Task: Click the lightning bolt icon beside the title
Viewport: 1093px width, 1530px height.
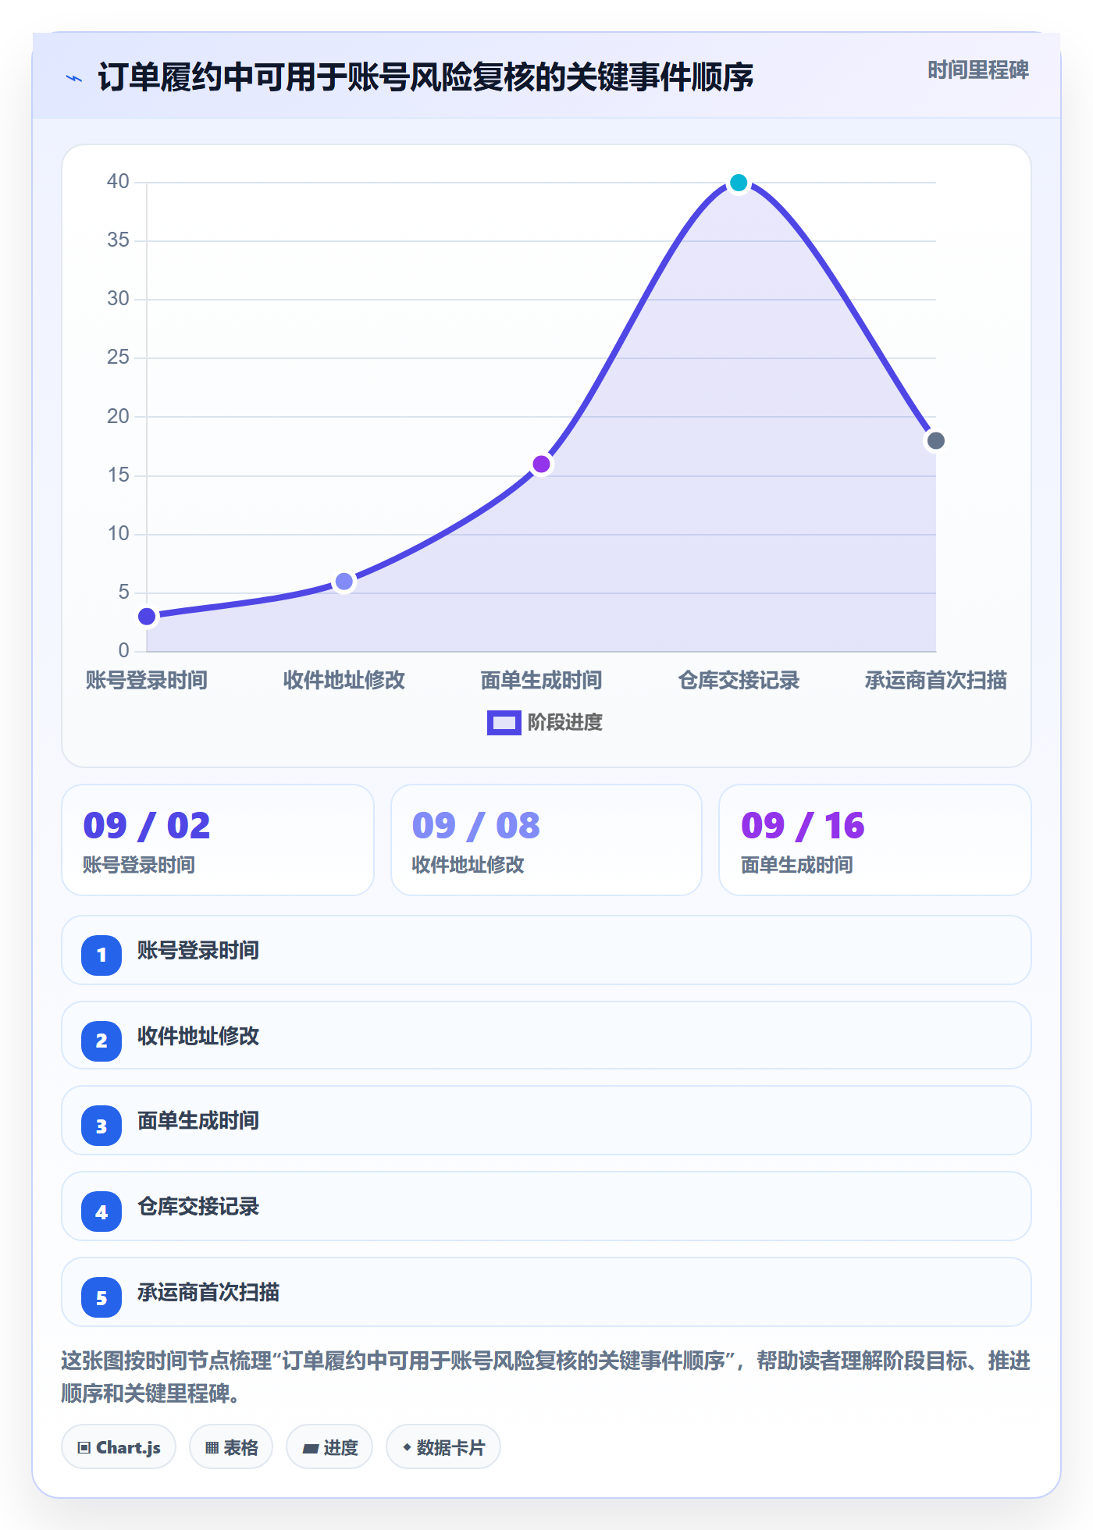Action: point(74,78)
